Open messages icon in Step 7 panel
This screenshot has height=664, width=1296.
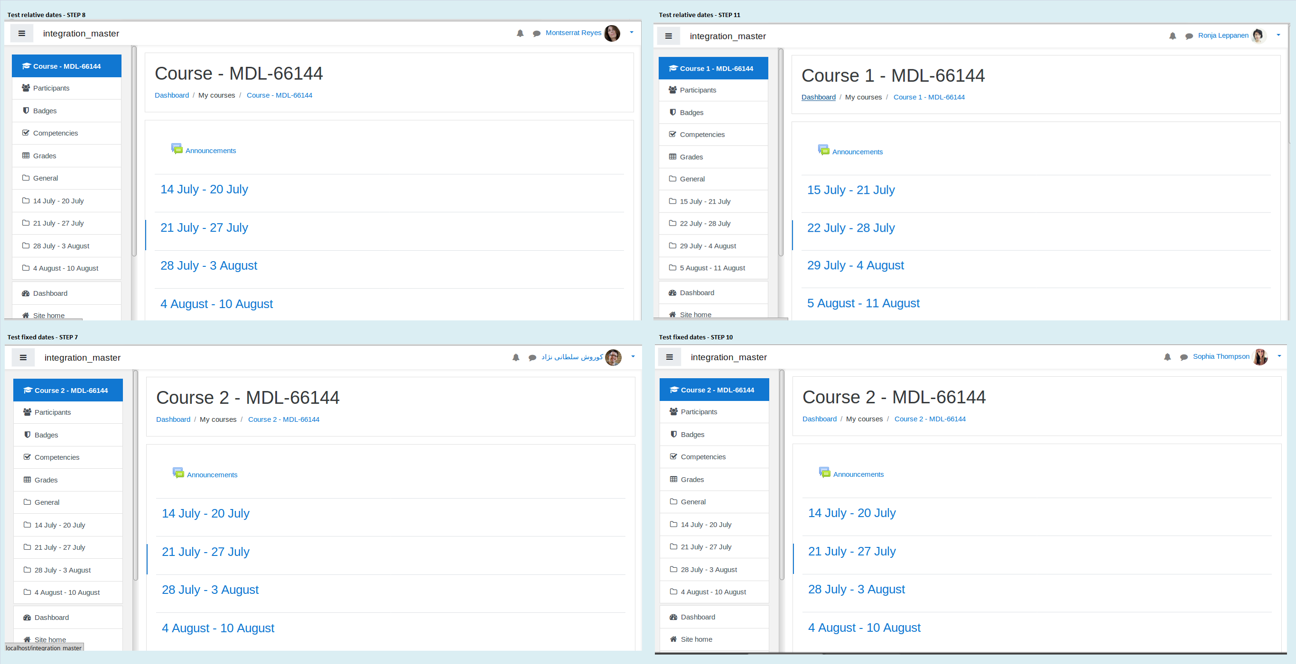(x=533, y=358)
